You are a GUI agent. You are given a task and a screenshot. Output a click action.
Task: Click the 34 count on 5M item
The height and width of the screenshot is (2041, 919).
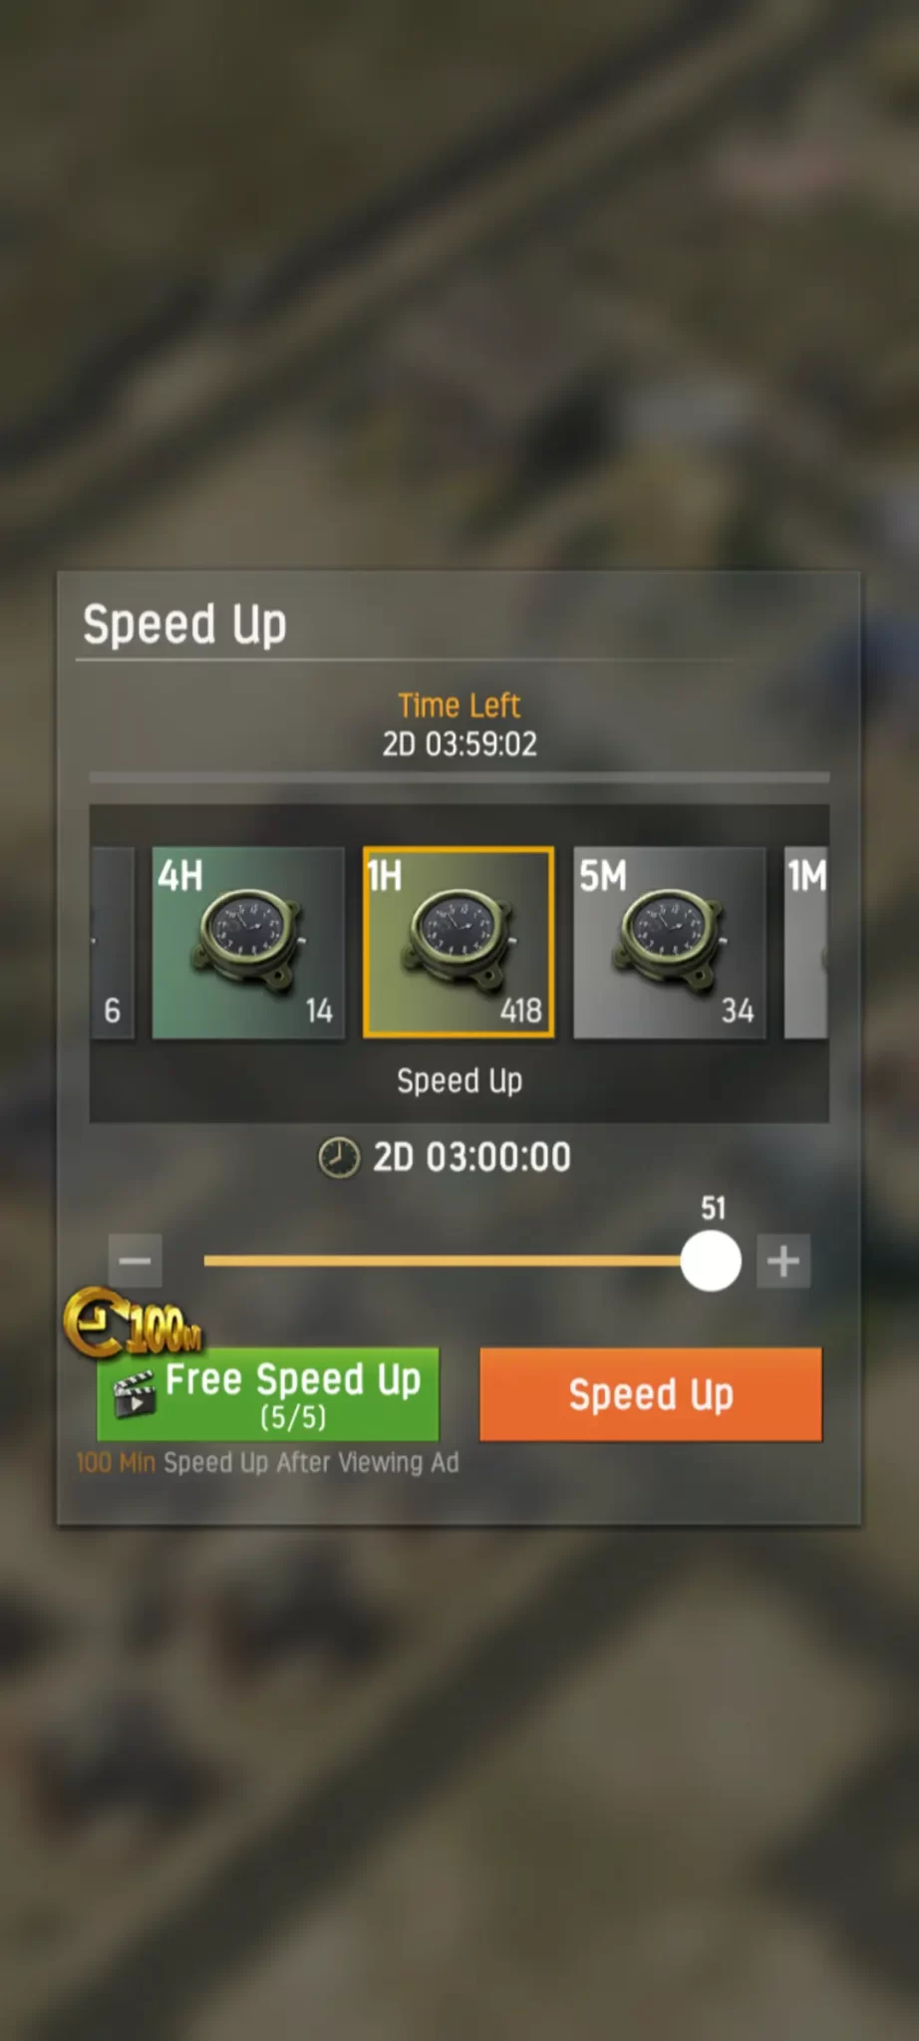click(x=738, y=1011)
